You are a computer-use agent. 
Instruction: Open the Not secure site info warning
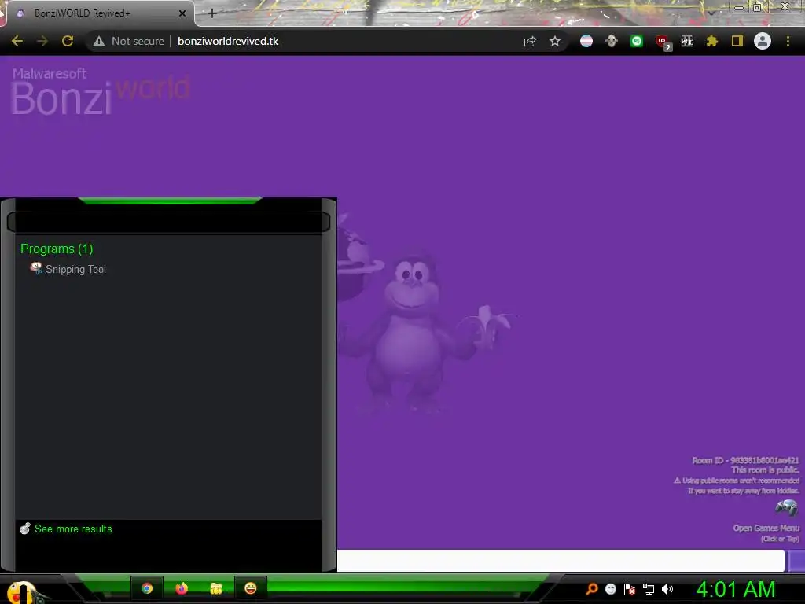click(128, 41)
